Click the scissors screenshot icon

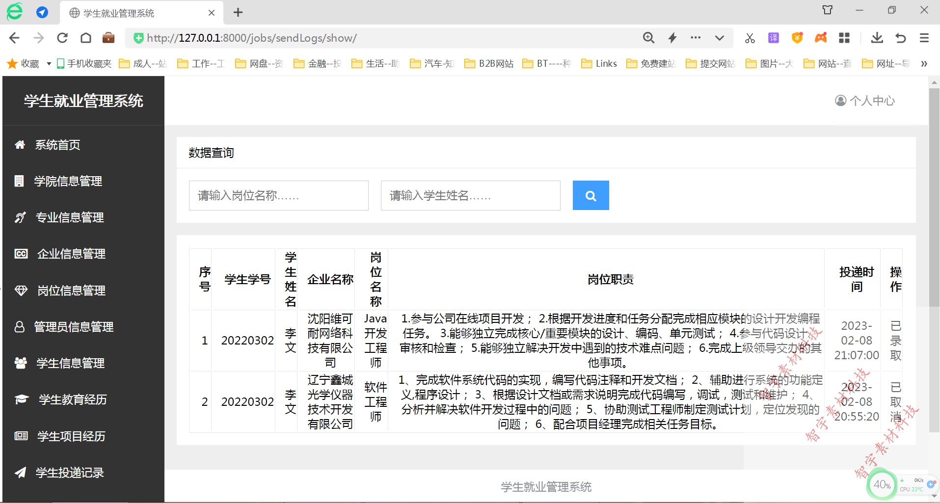[x=750, y=38]
